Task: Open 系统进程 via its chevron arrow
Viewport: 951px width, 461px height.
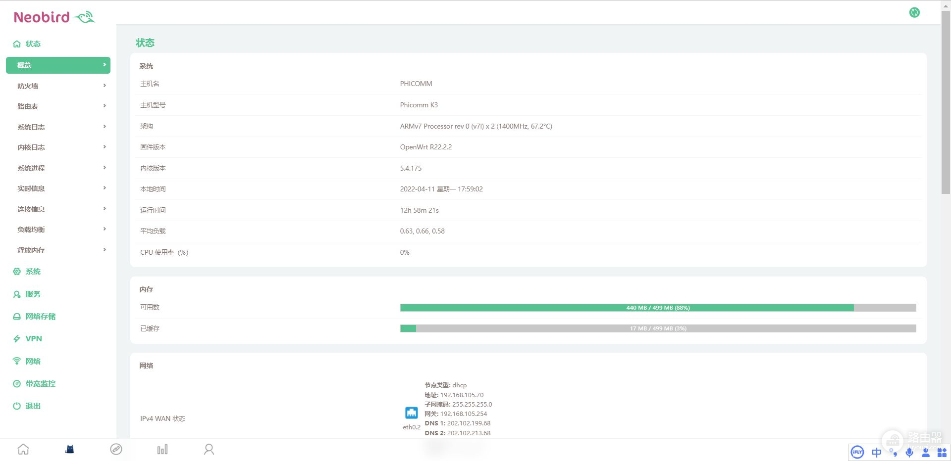Action: [105, 168]
